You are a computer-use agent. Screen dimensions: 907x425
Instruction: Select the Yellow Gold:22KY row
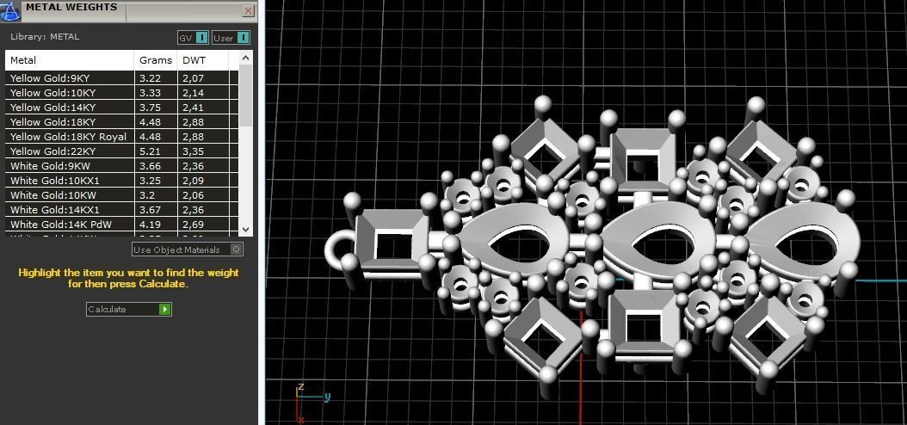121,151
